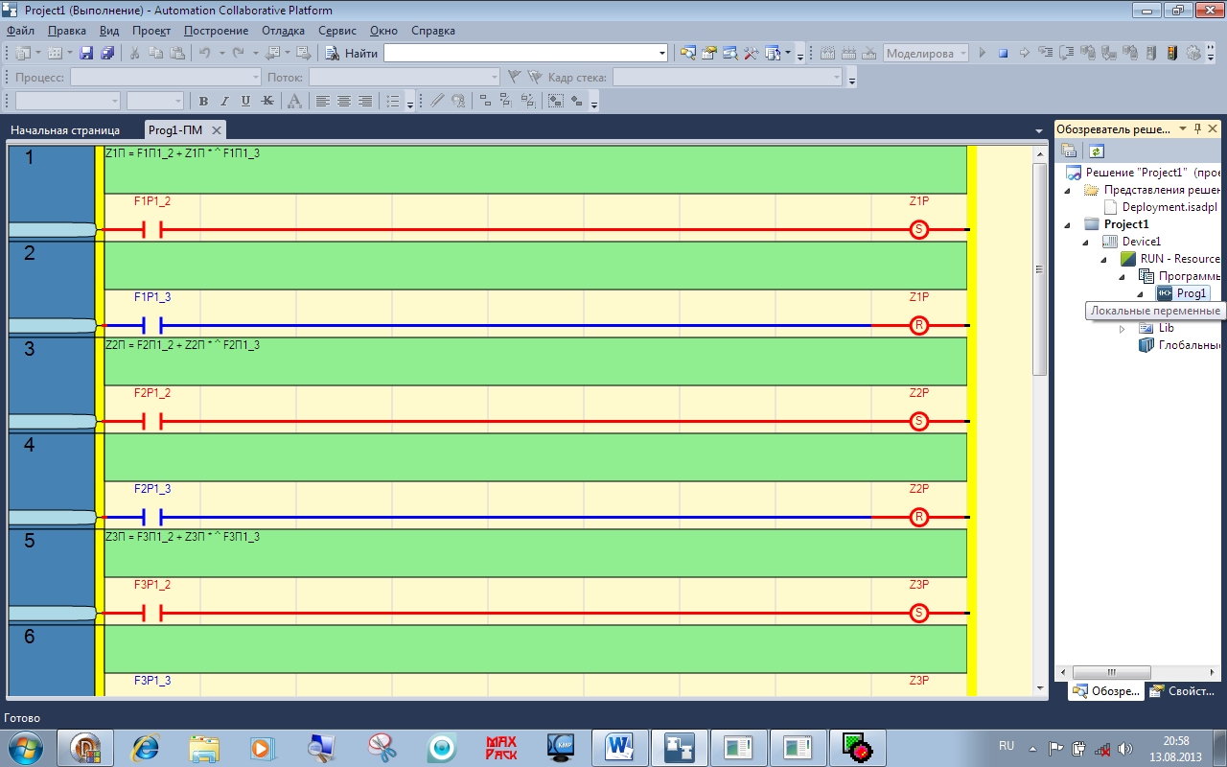Click the Save All icon
1227x767 pixels.
click(x=107, y=54)
